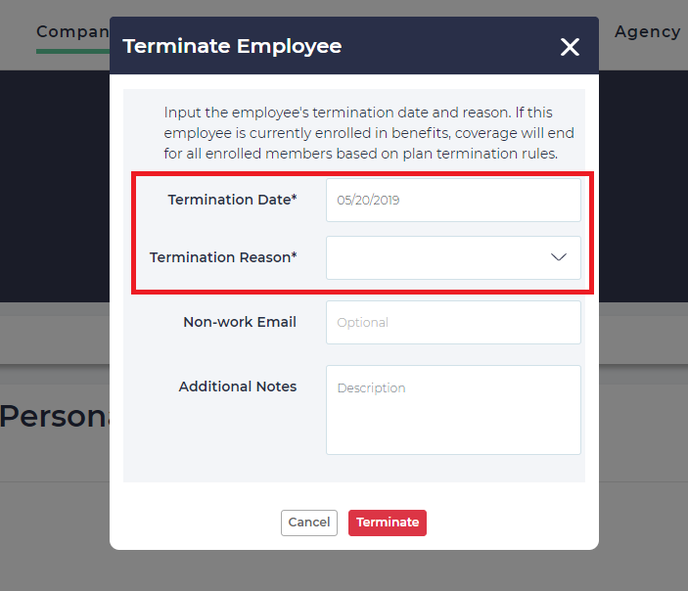The height and width of the screenshot is (591, 688).
Task: Click the Description placeholder in notes box
Action: (371, 388)
